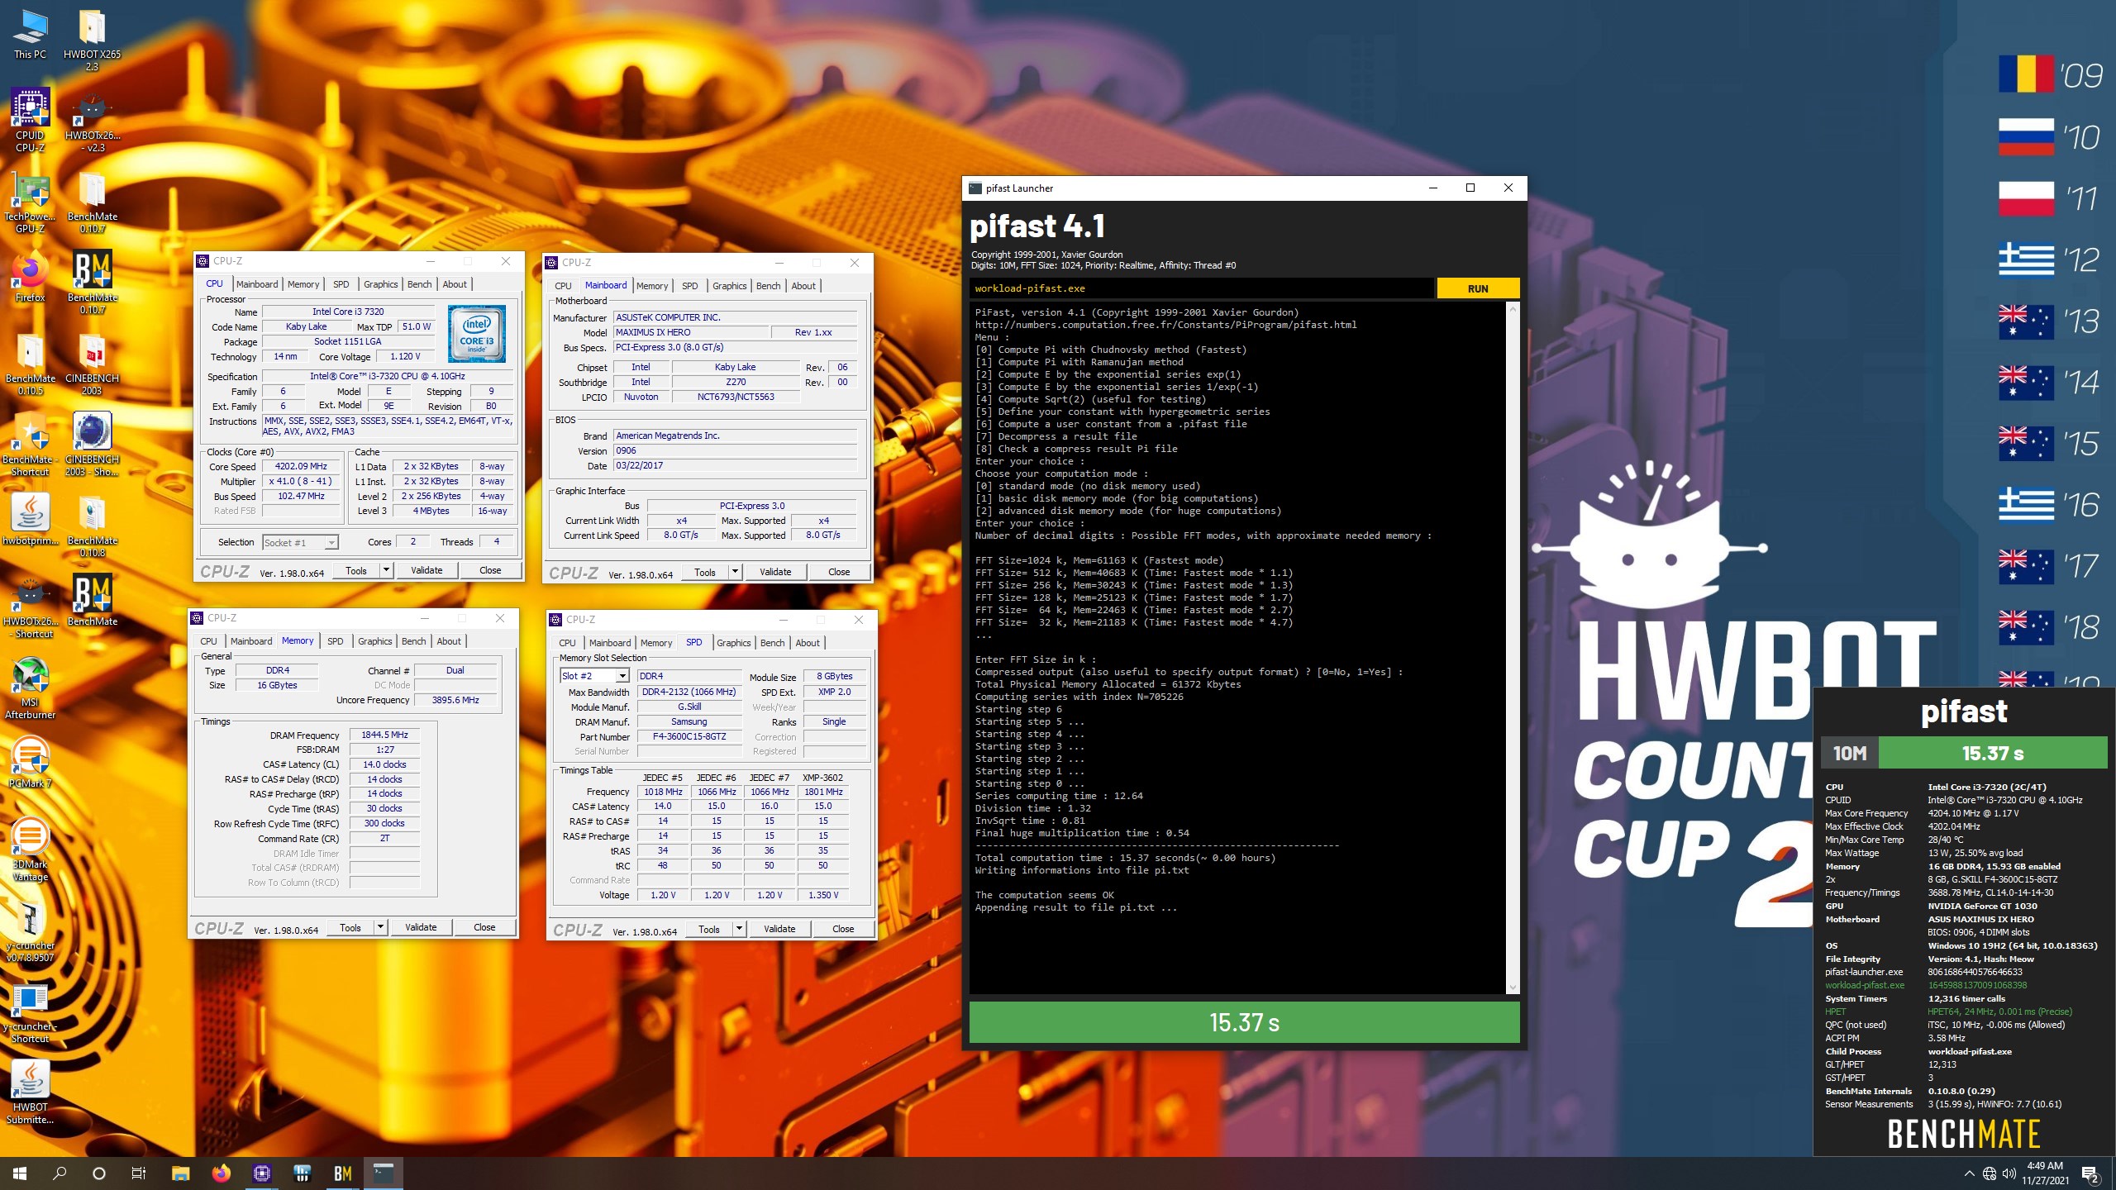This screenshot has width=2116, height=1190.
Task: Open taskbar search magnifier
Action: coord(60,1173)
